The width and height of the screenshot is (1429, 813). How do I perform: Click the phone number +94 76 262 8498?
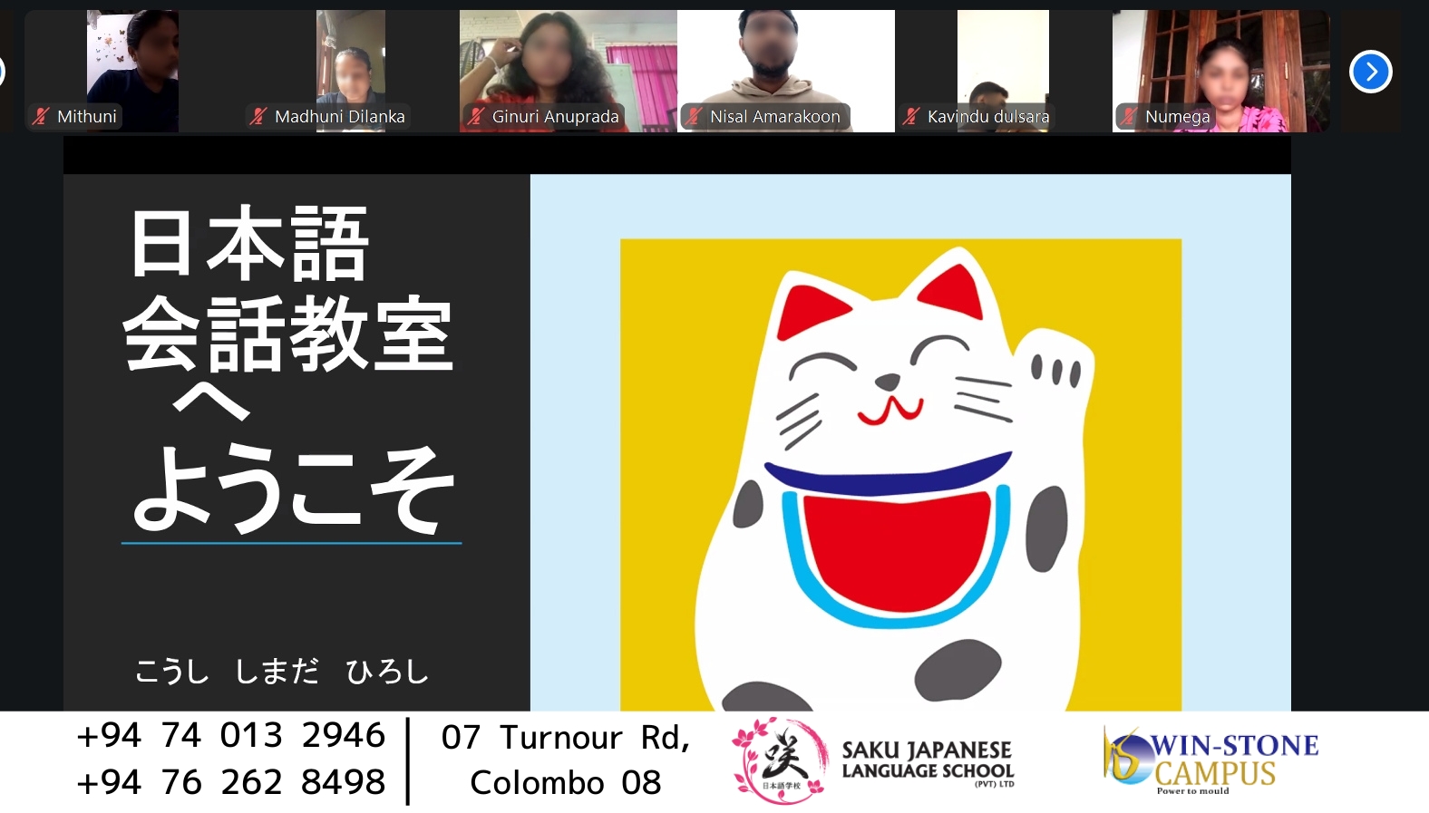[231, 782]
